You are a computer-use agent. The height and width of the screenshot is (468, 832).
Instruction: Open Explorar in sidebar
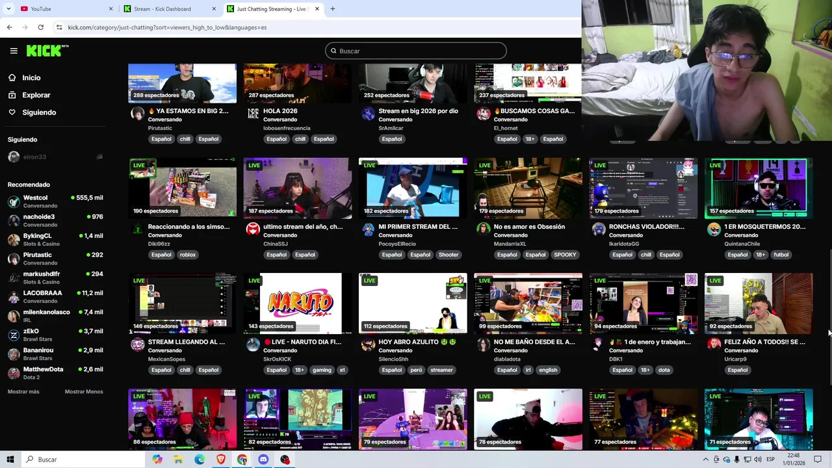(36, 95)
